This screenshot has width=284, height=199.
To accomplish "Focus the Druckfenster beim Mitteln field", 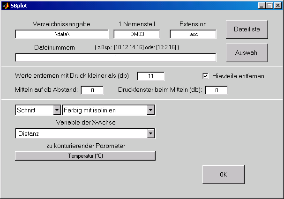I will tap(216, 90).
